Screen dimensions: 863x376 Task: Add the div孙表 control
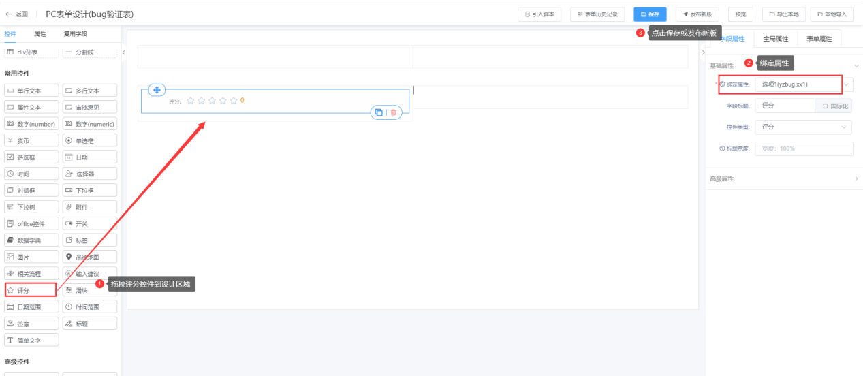click(x=31, y=52)
